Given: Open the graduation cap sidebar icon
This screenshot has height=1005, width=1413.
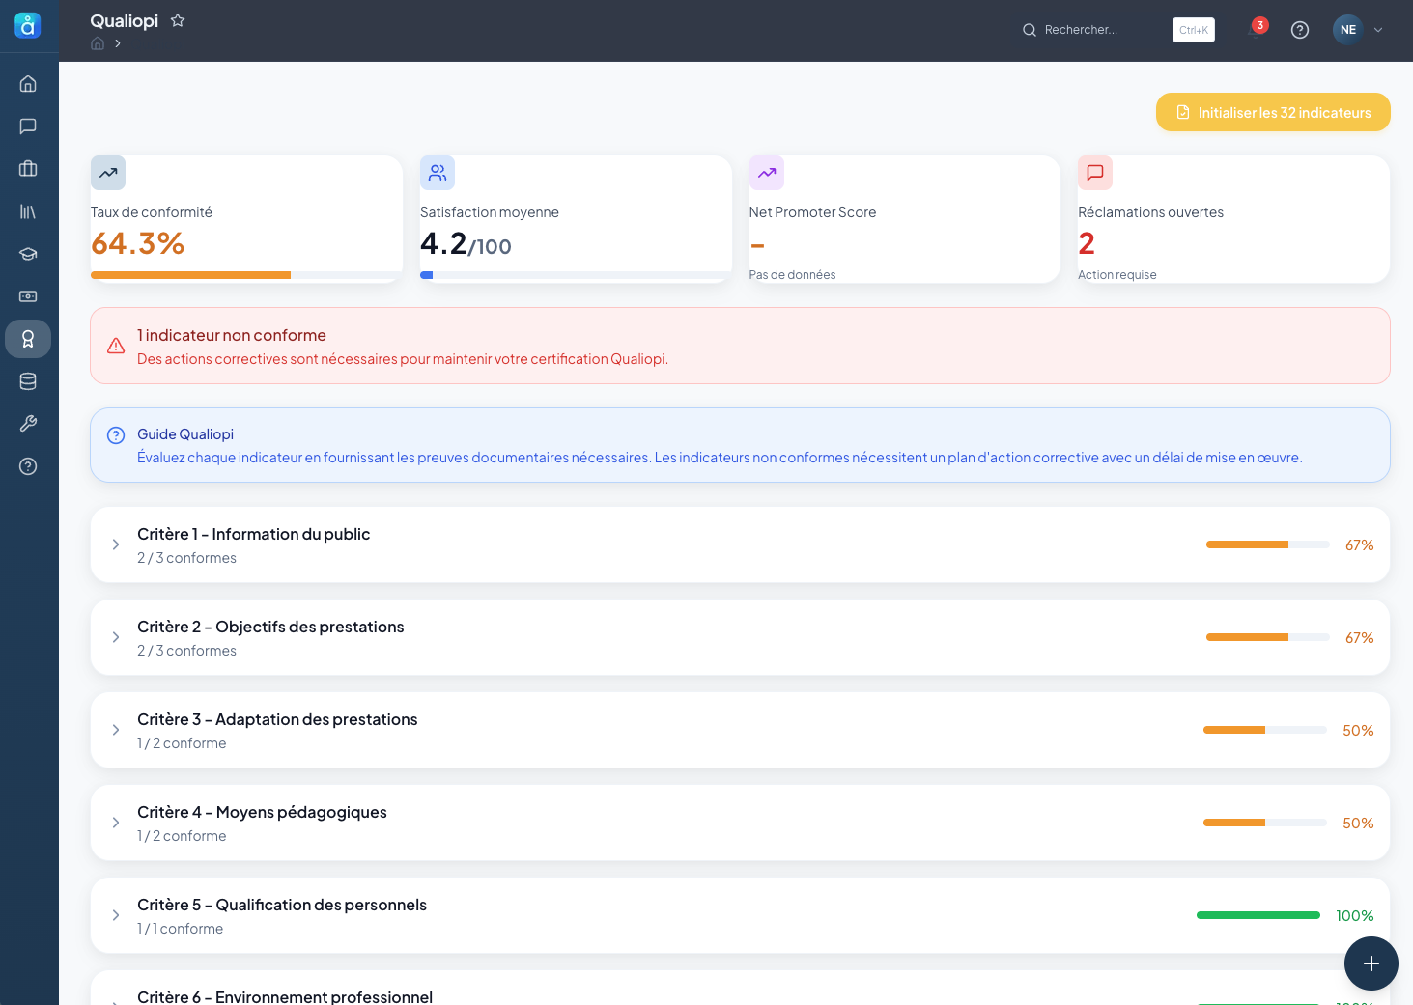Looking at the screenshot, I should (x=28, y=254).
